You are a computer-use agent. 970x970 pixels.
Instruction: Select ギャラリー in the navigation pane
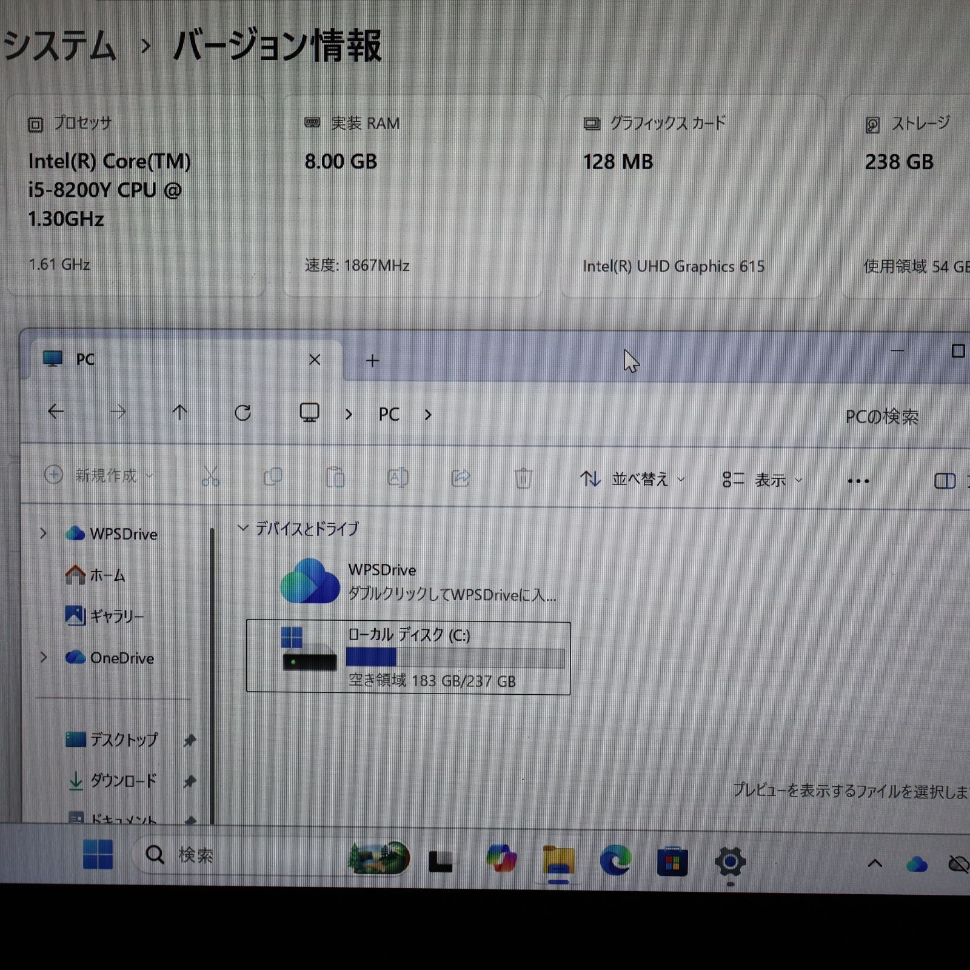point(105,616)
